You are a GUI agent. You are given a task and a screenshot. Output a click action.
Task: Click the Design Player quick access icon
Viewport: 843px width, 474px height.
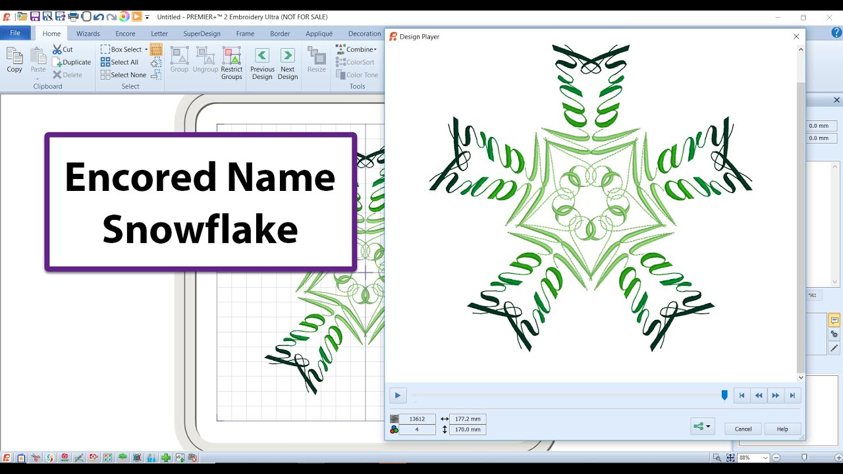coord(136,16)
